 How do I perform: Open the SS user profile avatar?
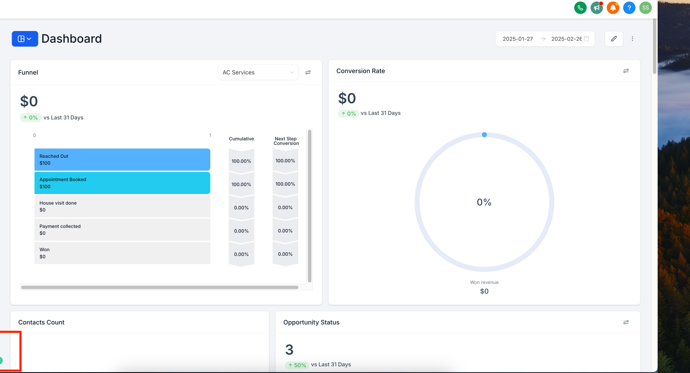click(x=646, y=8)
